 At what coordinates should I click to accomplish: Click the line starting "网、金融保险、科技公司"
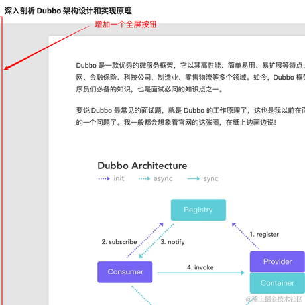point(190,78)
